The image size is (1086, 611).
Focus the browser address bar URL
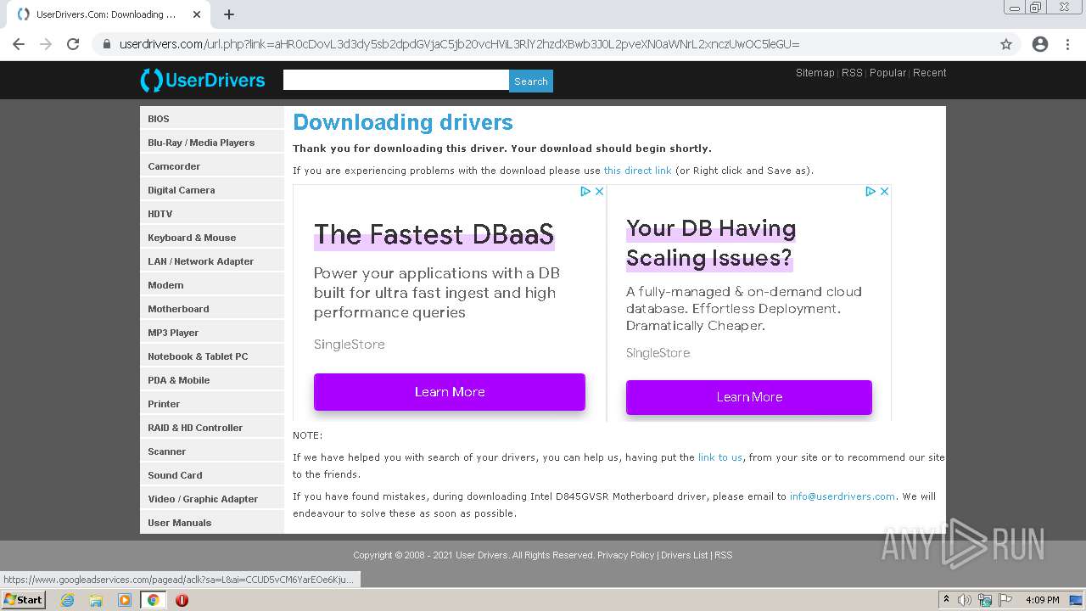459,44
